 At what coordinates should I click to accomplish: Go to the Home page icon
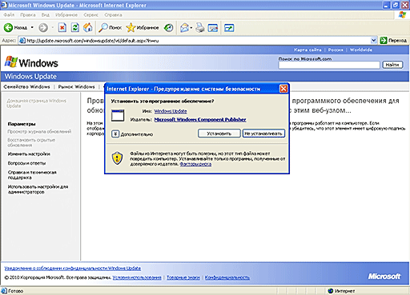click(x=87, y=27)
